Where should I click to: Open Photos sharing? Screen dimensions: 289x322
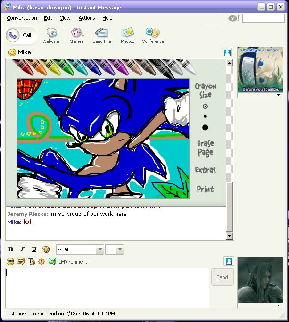[127, 35]
